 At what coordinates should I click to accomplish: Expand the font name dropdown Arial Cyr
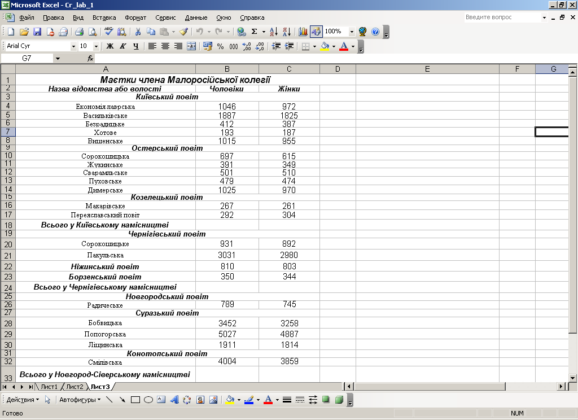(73, 46)
